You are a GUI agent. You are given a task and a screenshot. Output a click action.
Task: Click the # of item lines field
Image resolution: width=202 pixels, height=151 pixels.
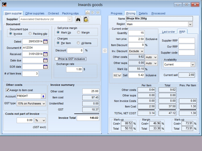tap(30, 74)
